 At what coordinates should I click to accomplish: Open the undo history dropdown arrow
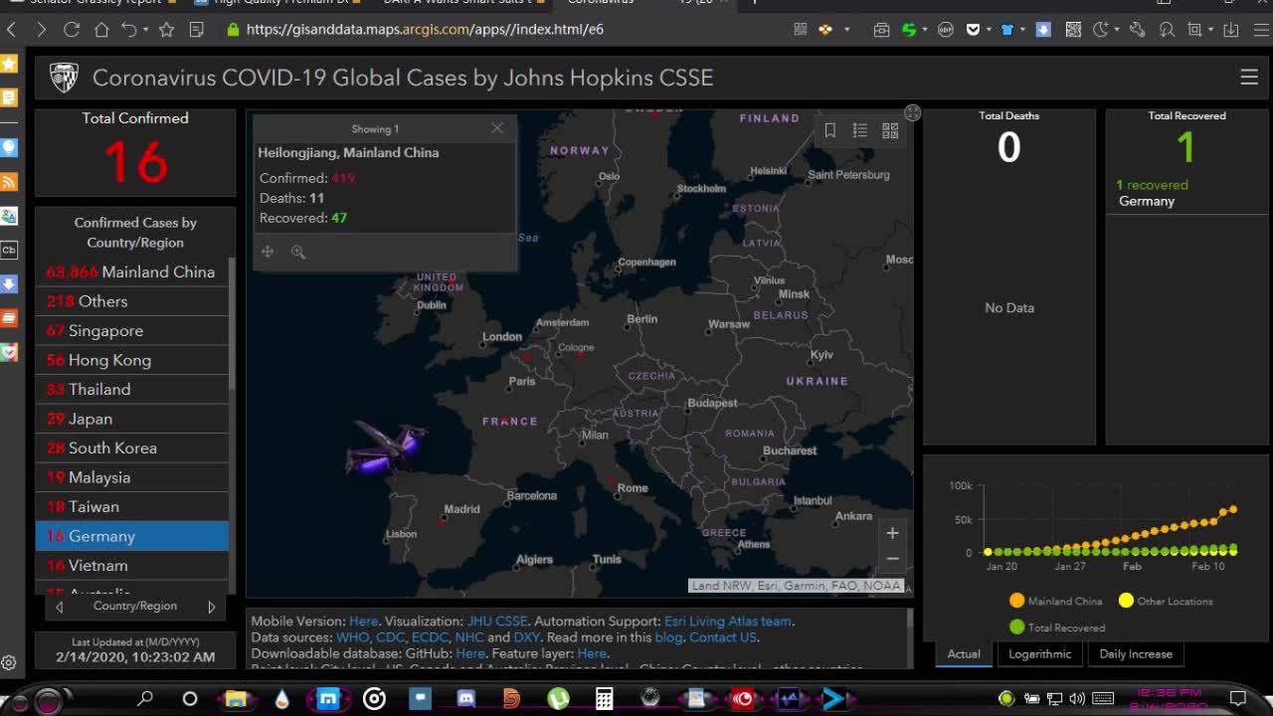pyautogui.click(x=145, y=30)
